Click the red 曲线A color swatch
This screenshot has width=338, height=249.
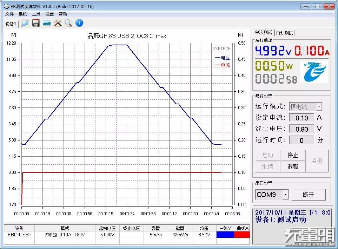[242, 235]
